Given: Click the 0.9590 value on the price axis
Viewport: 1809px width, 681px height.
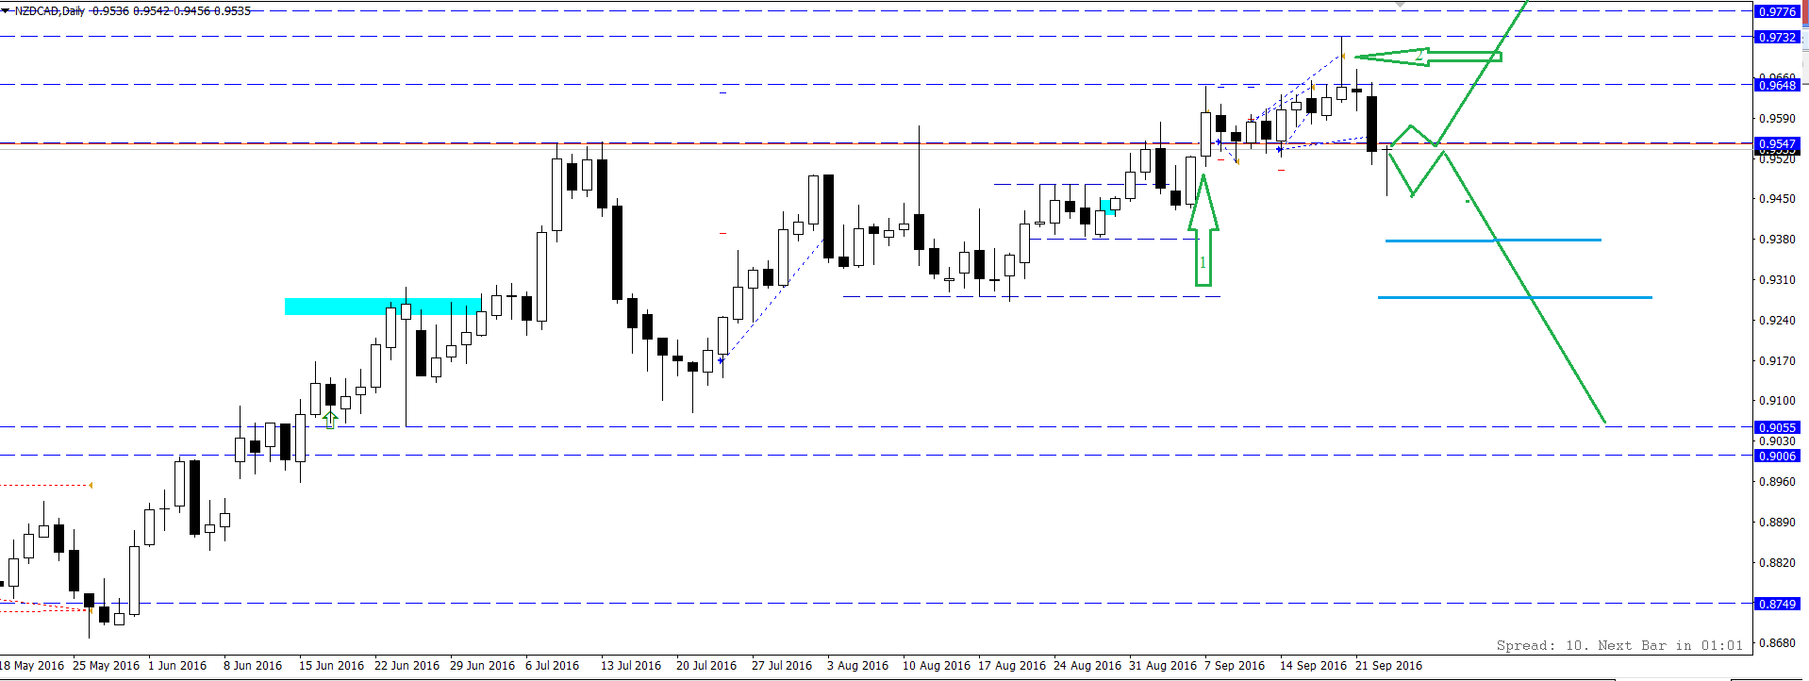Looking at the screenshot, I should tap(1778, 119).
